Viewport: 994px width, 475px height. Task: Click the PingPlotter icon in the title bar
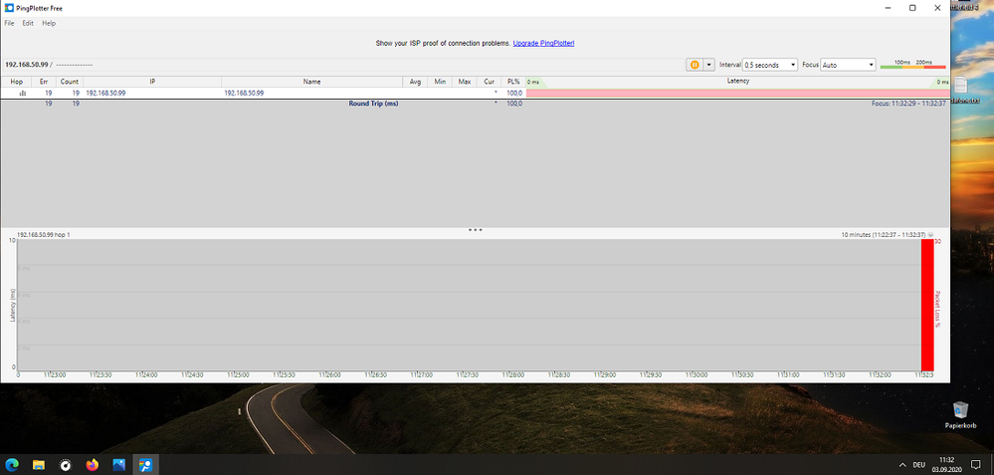click(x=9, y=8)
